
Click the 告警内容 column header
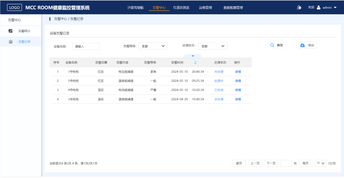coord(122,63)
